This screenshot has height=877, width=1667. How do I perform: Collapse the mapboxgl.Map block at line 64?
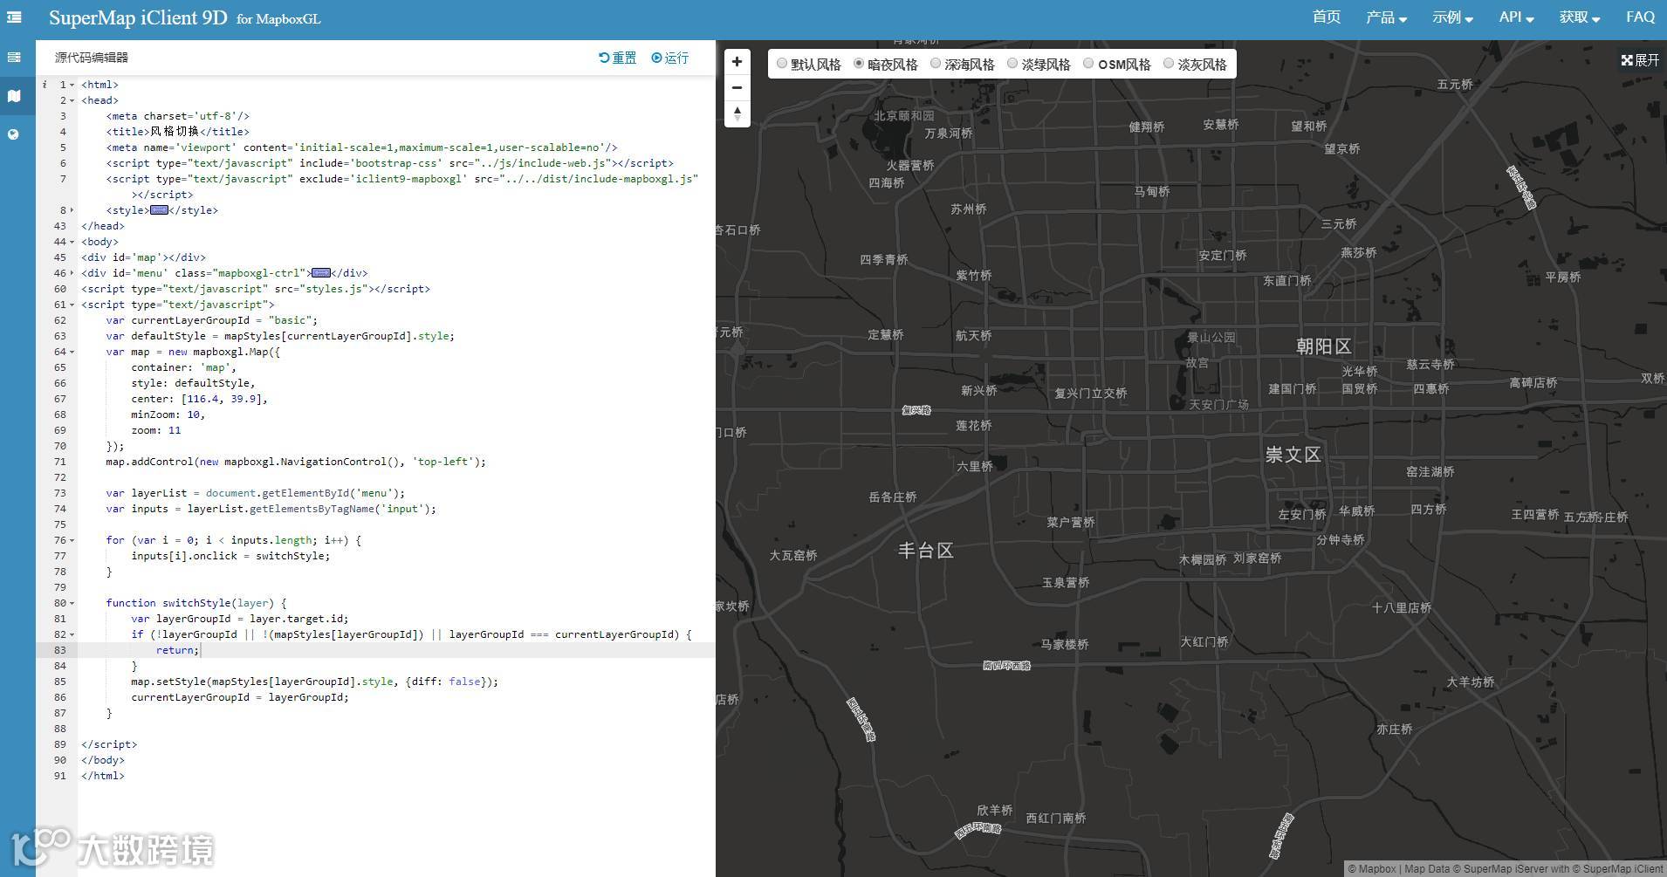click(72, 352)
